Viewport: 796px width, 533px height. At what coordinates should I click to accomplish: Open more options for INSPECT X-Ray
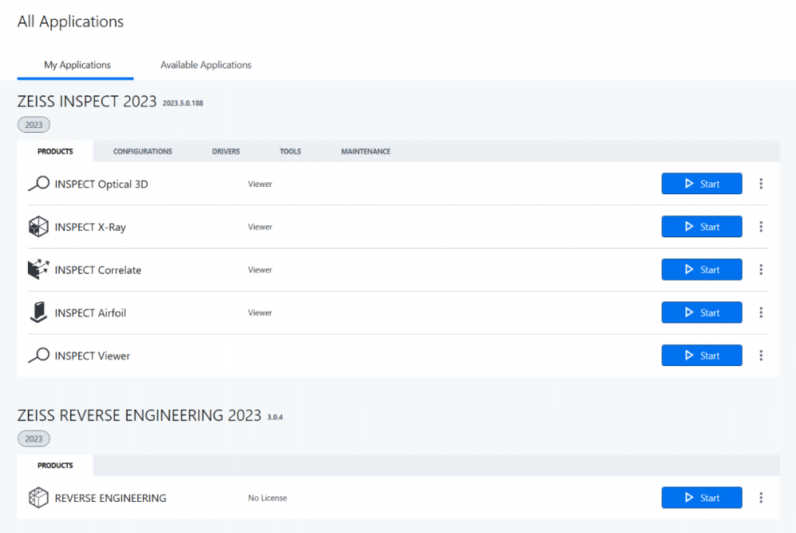tap(761, 227)
